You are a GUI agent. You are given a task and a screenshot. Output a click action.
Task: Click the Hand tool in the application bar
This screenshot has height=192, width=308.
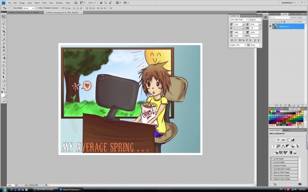101,3
